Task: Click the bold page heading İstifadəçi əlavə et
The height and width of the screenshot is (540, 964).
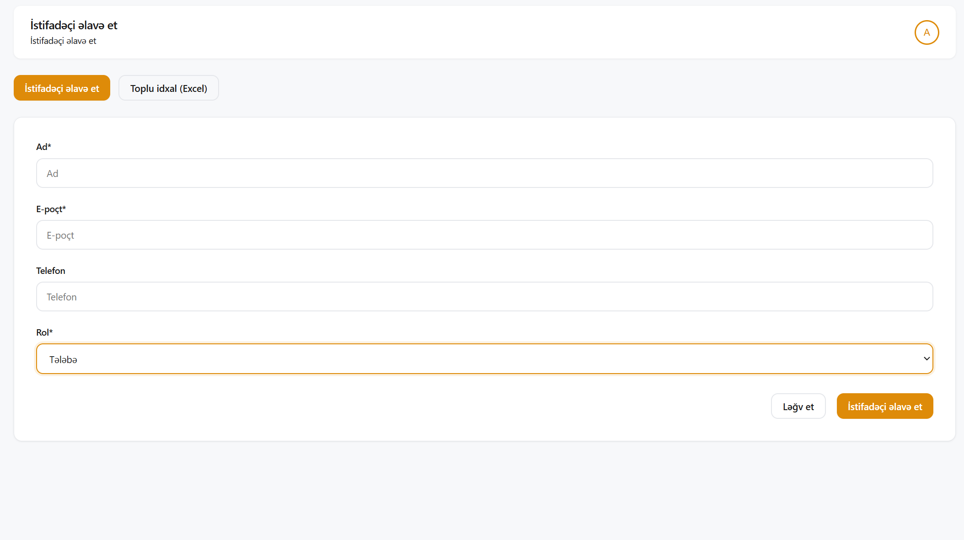Action: tap(74, 25)
